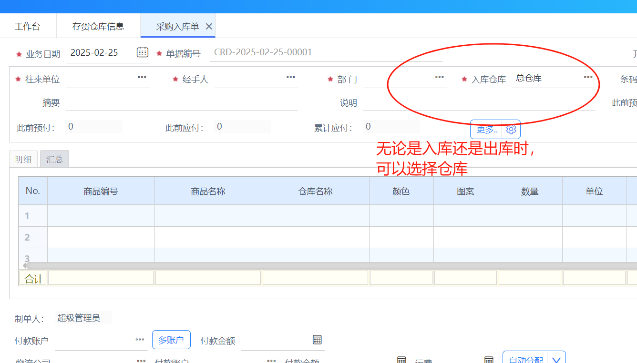This screenshot has width=637, height=363.
Task: Open calculator icon for 付款金额 field
Action: (x=317, y=340)
